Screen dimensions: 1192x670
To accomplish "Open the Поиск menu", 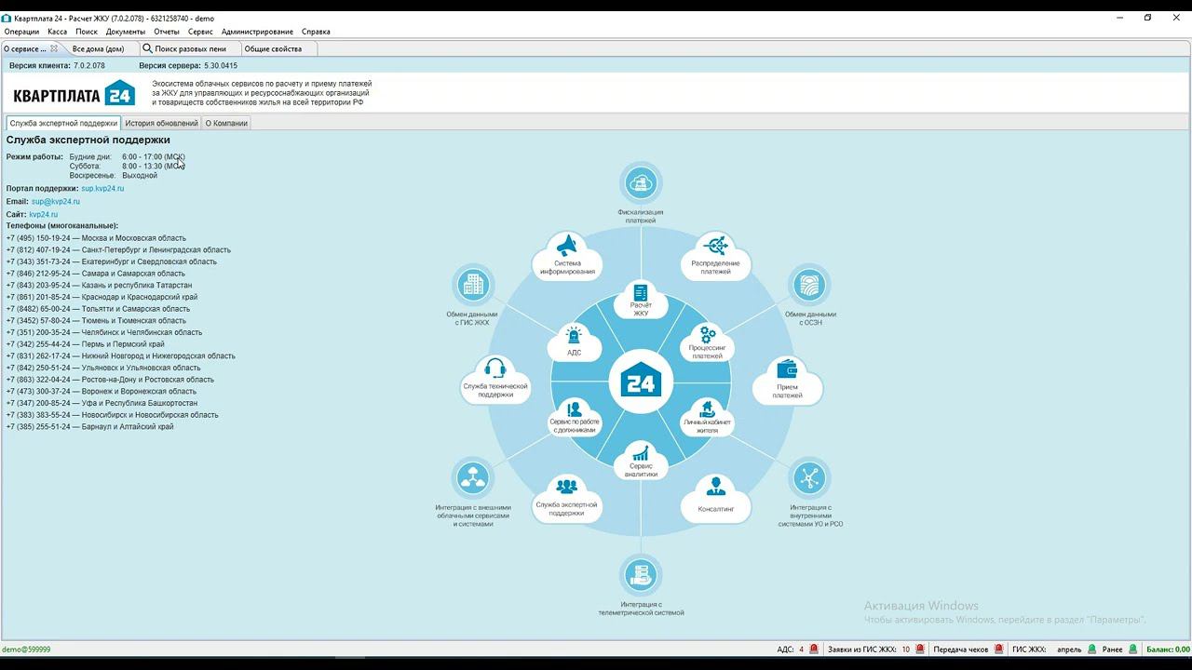I will coord(87,32).
